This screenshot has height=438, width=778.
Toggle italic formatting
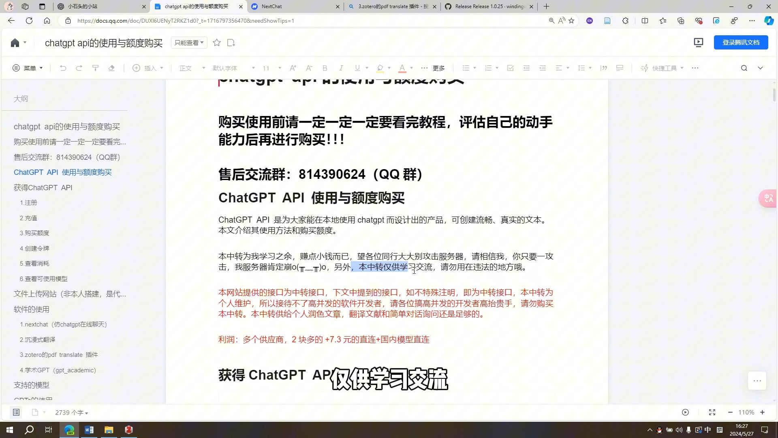pos(341,68)
